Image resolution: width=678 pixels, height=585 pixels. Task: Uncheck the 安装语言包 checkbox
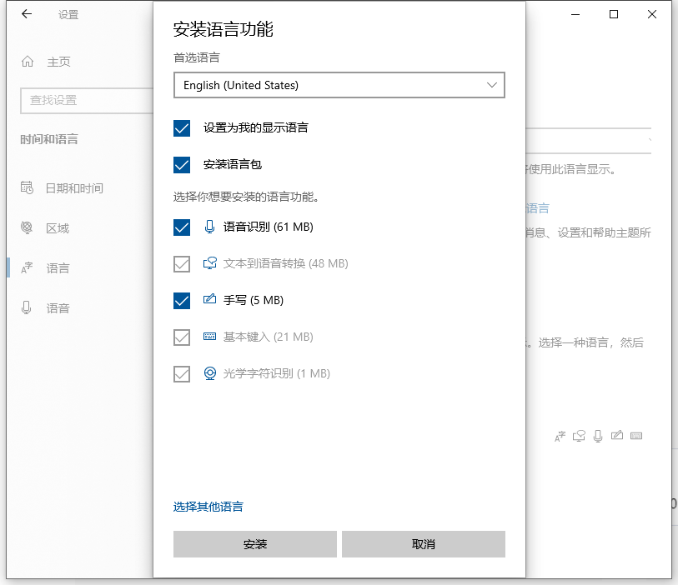tap(182, 165)
